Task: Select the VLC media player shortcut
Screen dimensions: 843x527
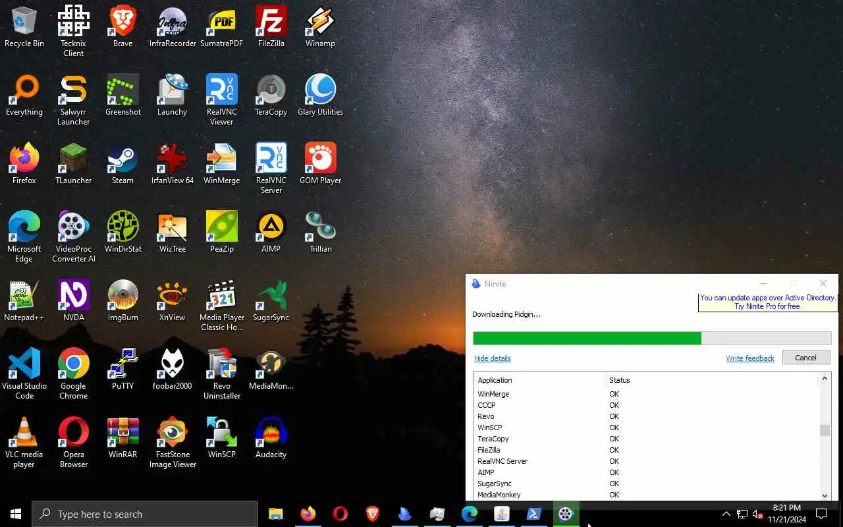Action: click(24, 443)
